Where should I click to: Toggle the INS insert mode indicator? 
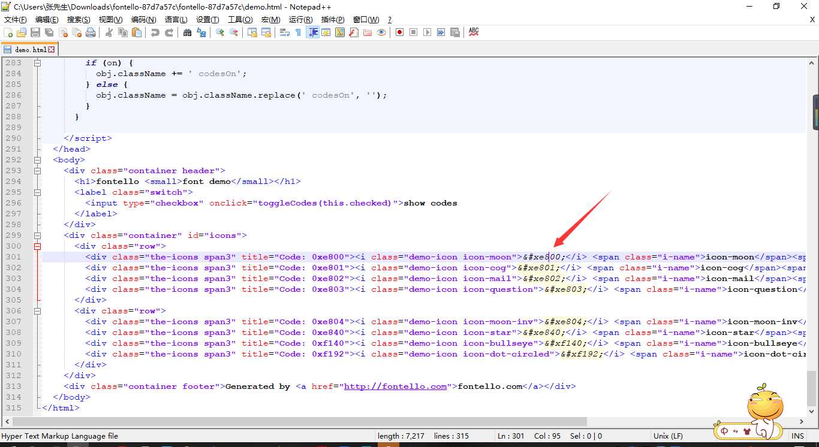(798, 436)
